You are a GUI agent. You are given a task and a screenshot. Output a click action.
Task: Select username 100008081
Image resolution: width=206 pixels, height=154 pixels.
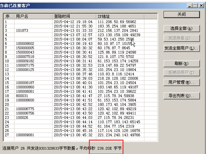coord(25,91)
